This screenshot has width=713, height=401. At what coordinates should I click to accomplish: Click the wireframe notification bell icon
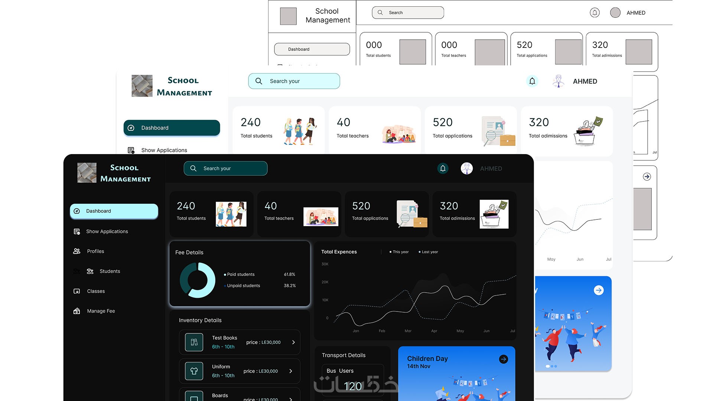click(x=595, y=13)
